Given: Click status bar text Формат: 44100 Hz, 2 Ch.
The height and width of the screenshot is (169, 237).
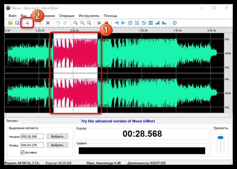Looking at the screenshot, I should point(22,163).
